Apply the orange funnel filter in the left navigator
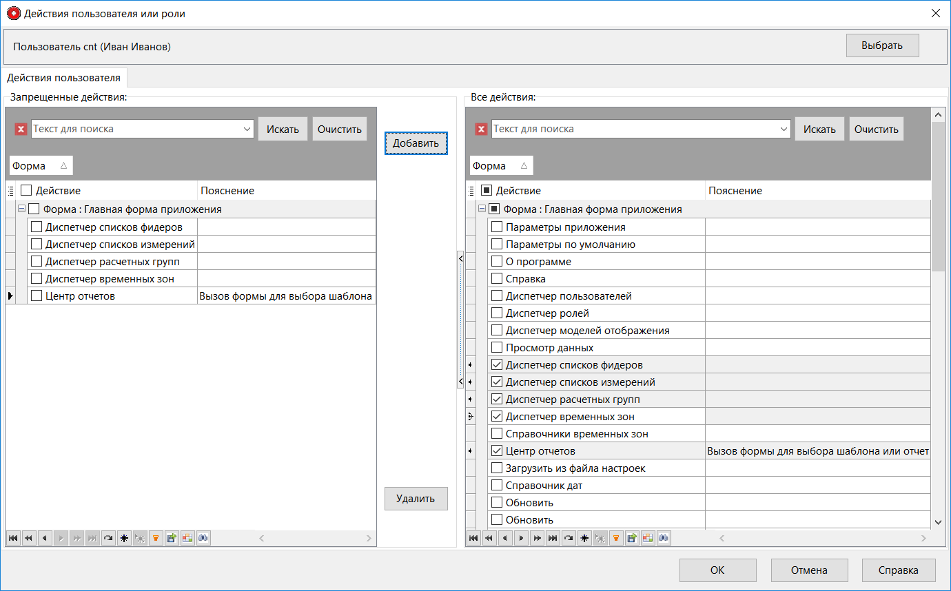The height and width of the screenshot is (591, 951). pos(156,538)
